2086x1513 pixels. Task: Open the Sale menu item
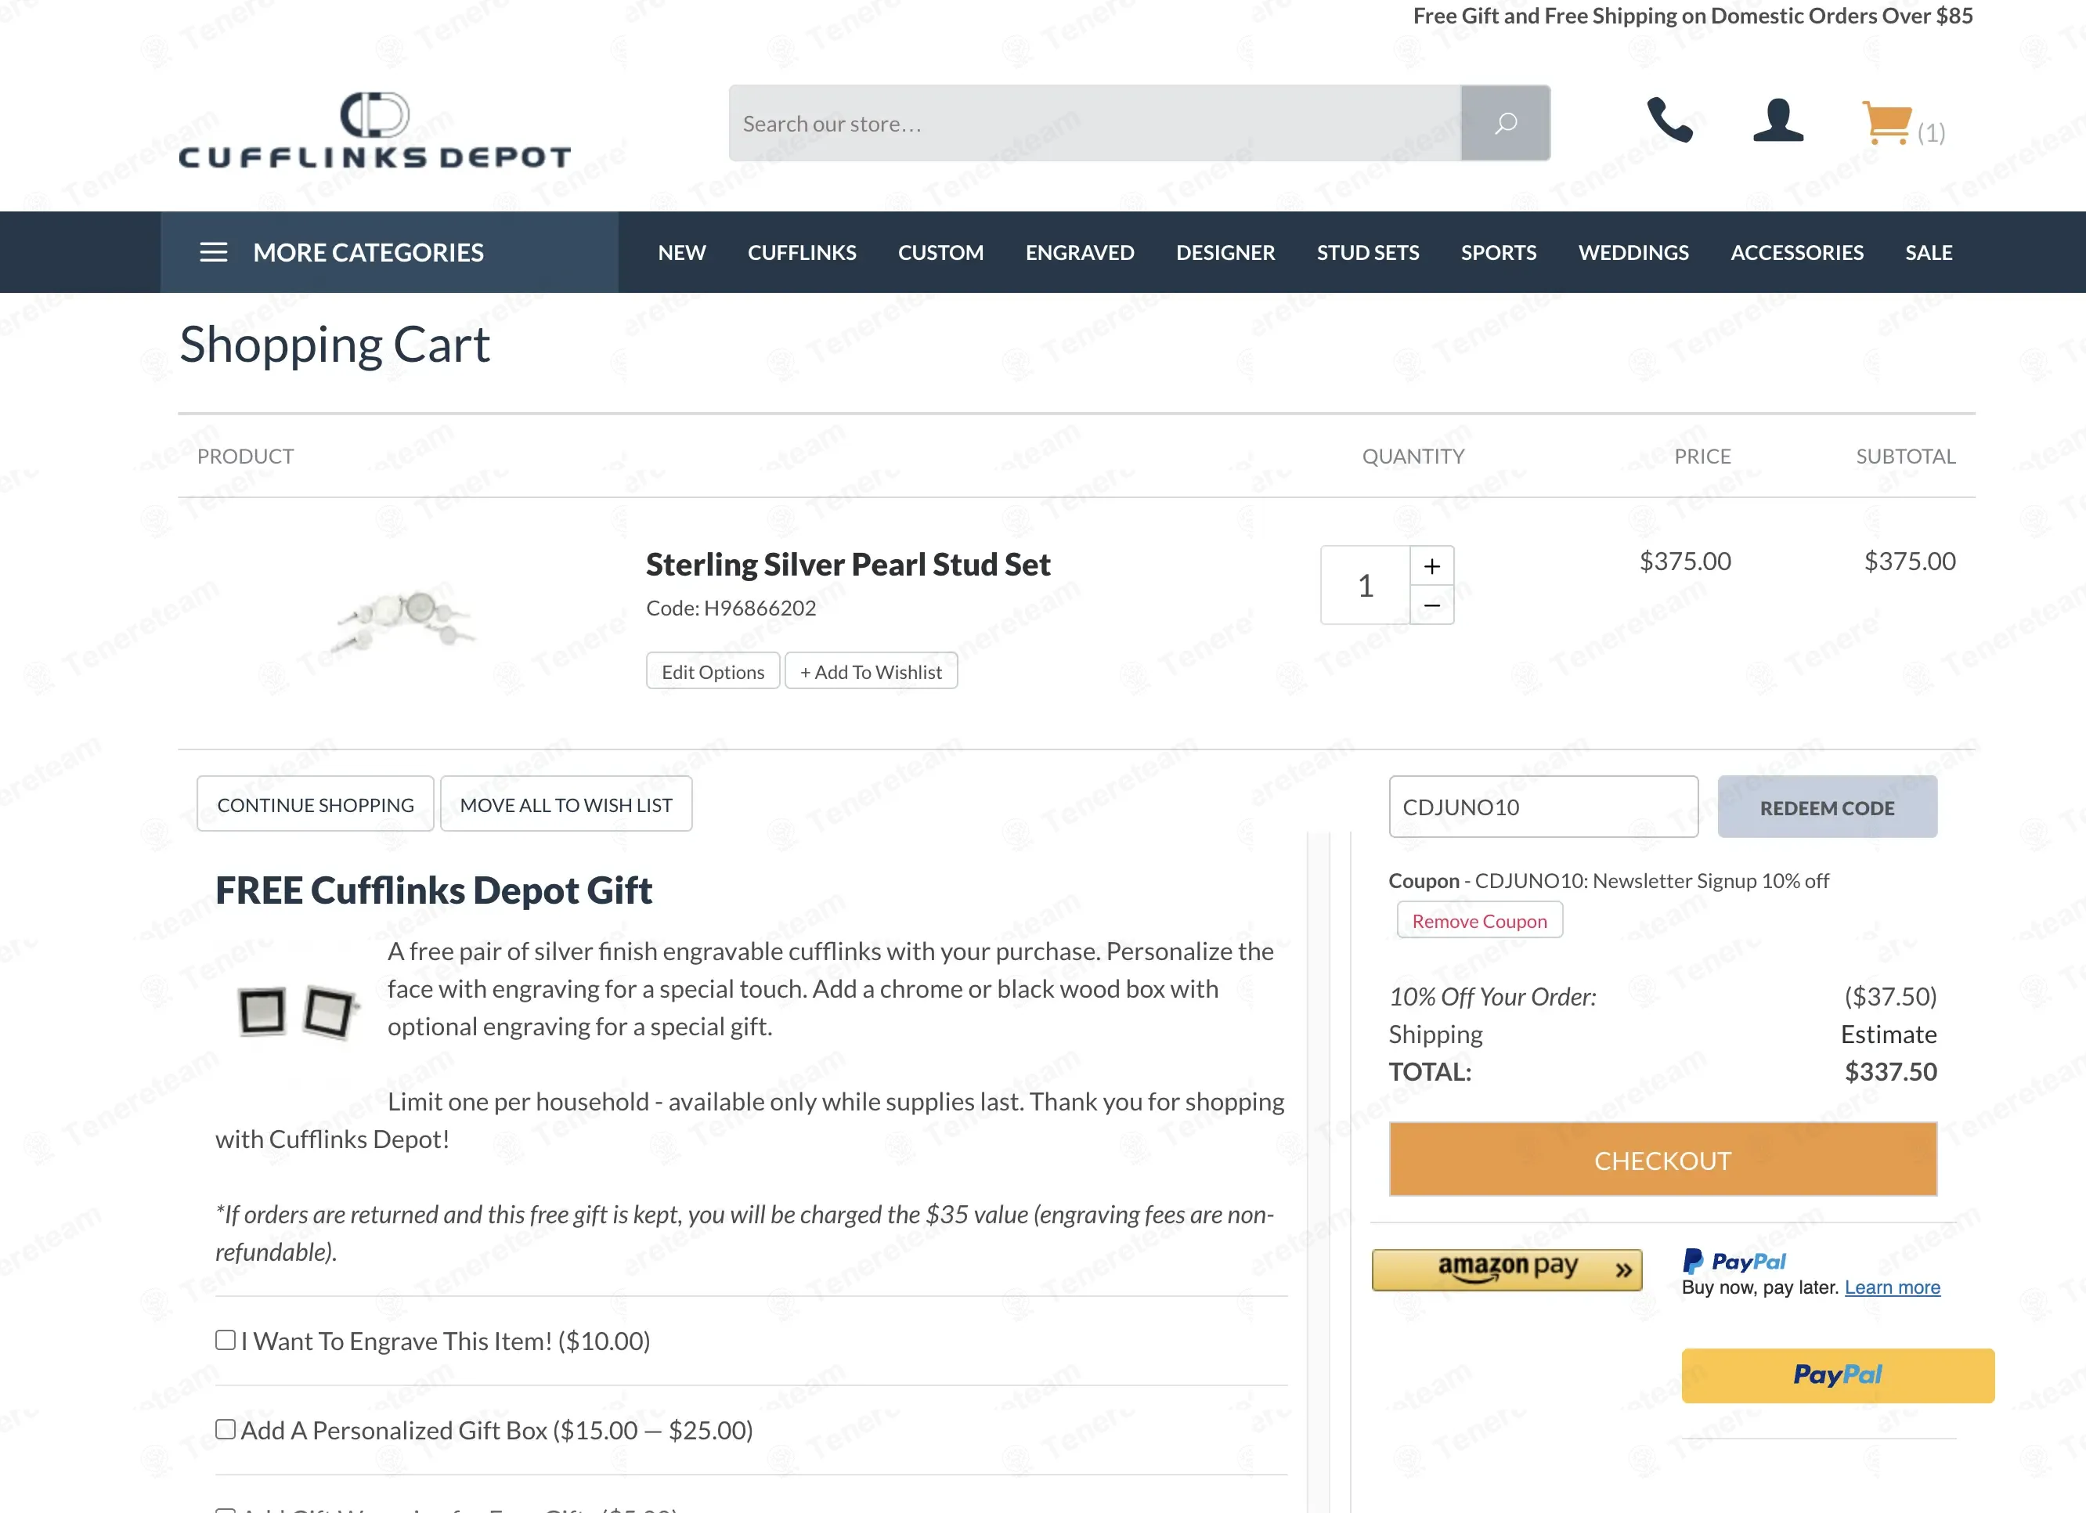point(1929,252)
